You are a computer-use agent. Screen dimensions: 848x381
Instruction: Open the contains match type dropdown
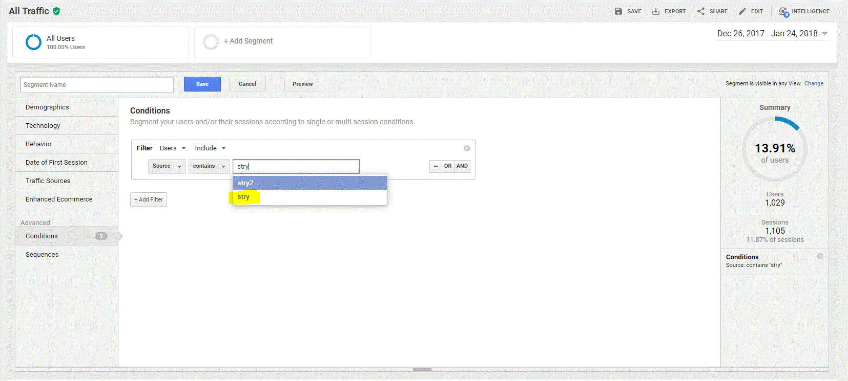tap(209, 166)
